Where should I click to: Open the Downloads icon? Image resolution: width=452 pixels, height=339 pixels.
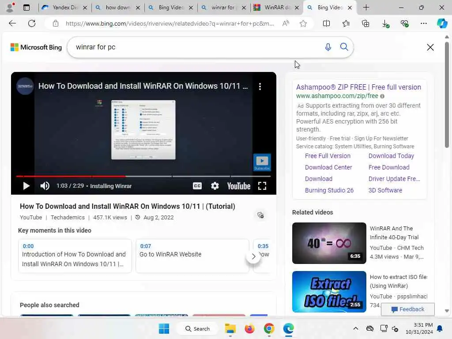pyautogui.click(x=385, y=24)
